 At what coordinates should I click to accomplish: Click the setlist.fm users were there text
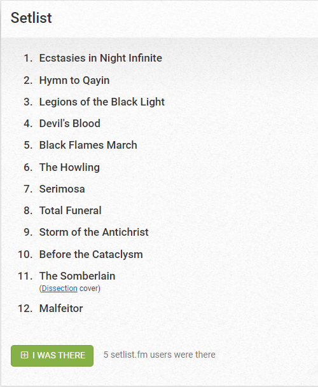point(160,355)
